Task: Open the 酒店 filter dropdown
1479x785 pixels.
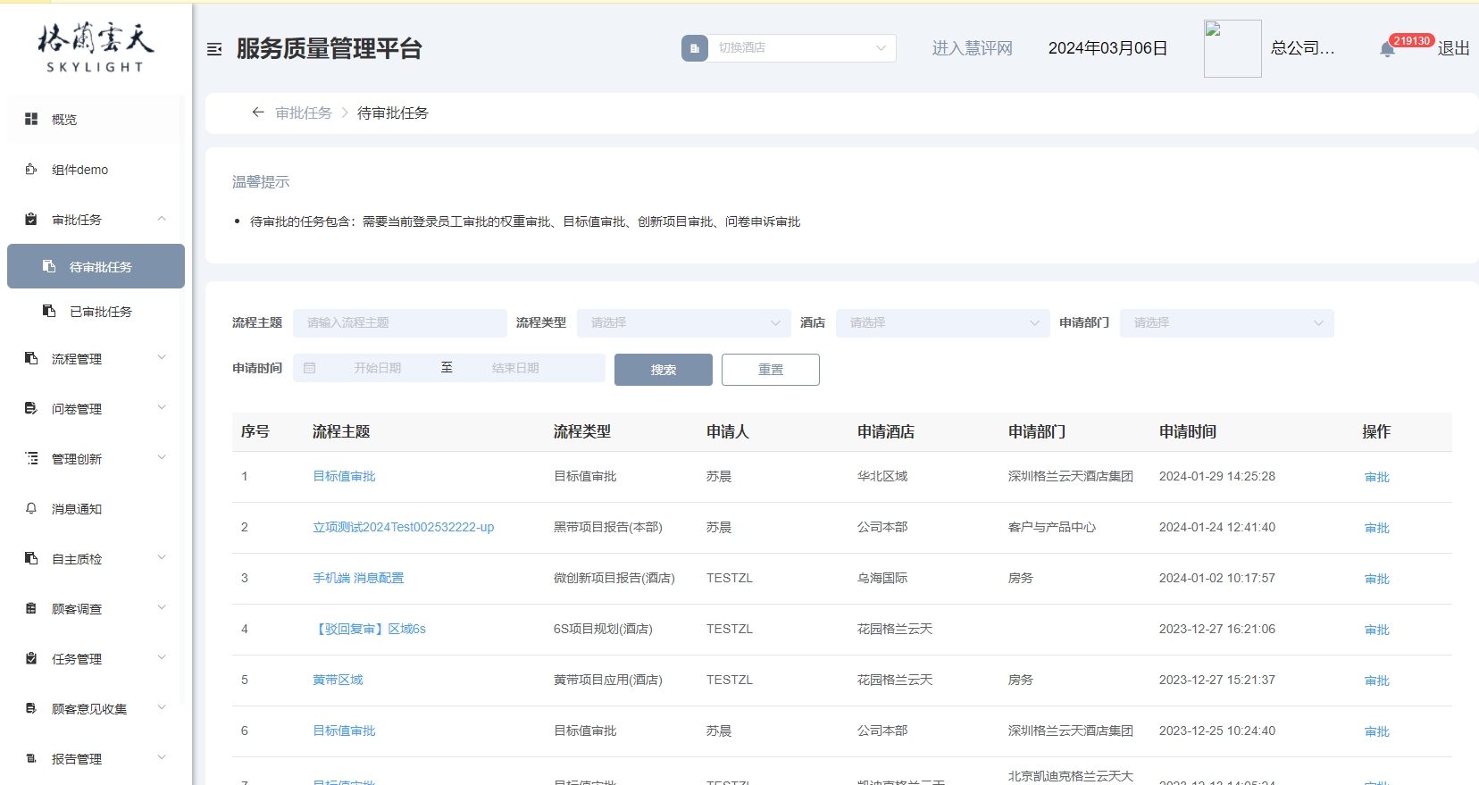Action: click(942, 322)
